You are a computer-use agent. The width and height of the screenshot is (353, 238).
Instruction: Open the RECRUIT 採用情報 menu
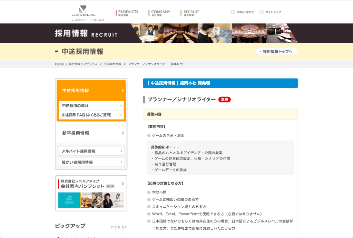pos(190,13)
